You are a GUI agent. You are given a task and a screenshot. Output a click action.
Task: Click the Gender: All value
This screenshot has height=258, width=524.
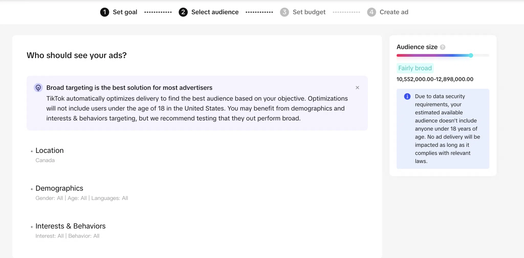coord(49,198)
